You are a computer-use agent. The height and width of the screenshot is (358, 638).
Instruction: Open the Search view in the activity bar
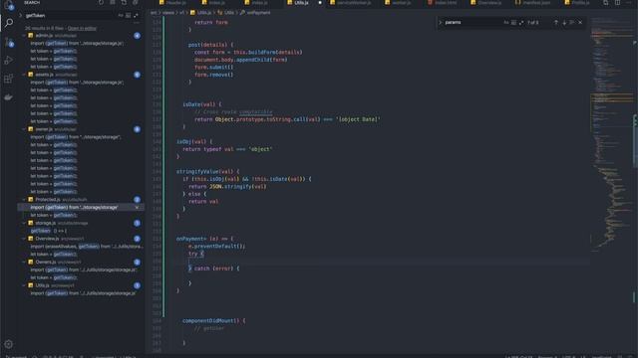point(9,23)
